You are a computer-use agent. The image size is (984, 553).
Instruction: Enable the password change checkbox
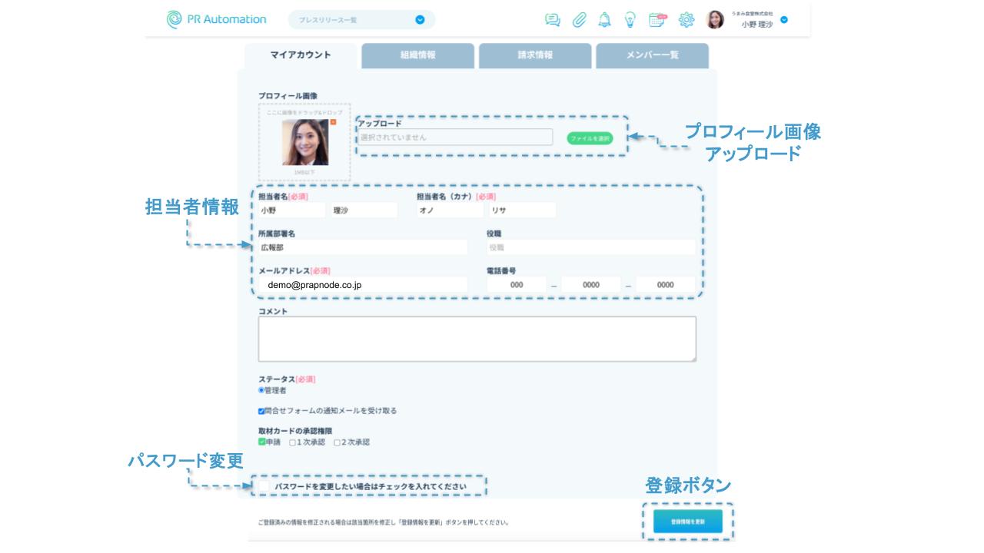click(x=264, y=486)
